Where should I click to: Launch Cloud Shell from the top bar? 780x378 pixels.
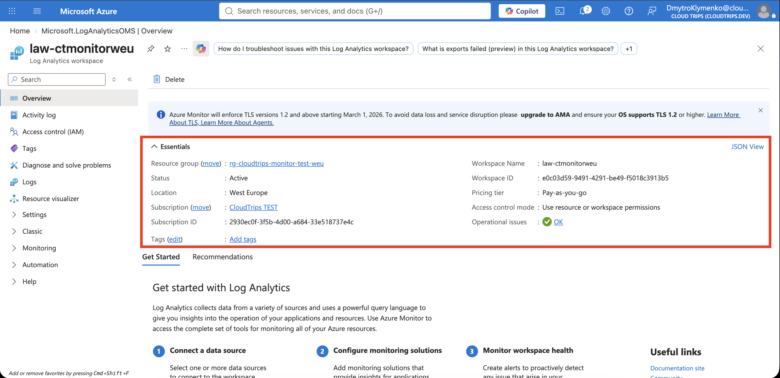tap(560, 11)
